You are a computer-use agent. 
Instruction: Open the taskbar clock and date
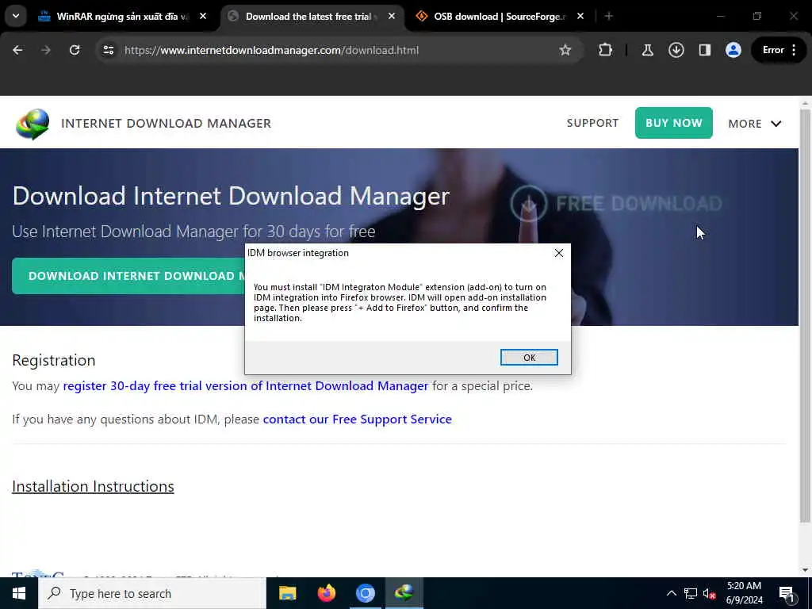pos(744,593)
